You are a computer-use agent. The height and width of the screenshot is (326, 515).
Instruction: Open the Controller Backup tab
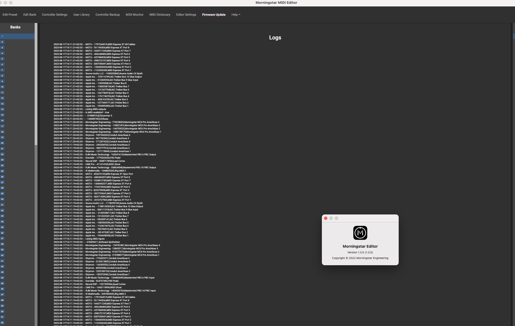click(108, 15)
